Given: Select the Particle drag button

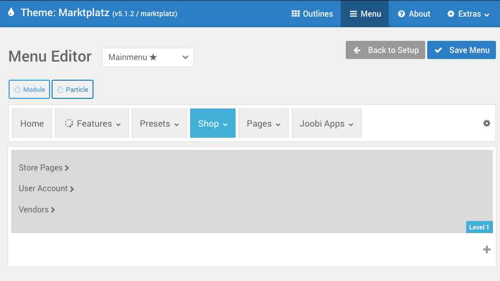Looking at the screenshot, I should 72,89.
